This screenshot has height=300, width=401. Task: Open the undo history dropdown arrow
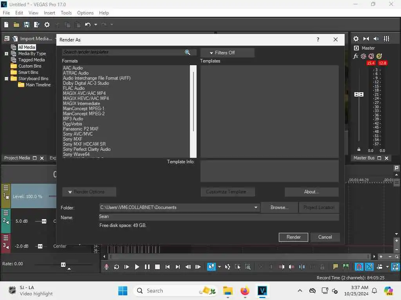[x=96, y=25]
